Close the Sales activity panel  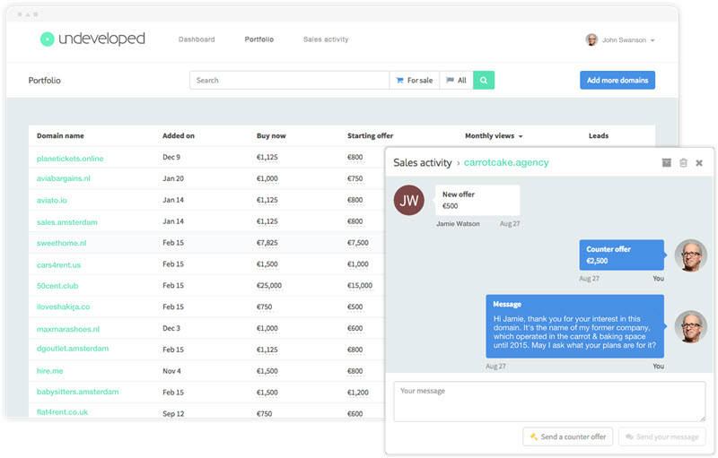[x=699, y=163]
